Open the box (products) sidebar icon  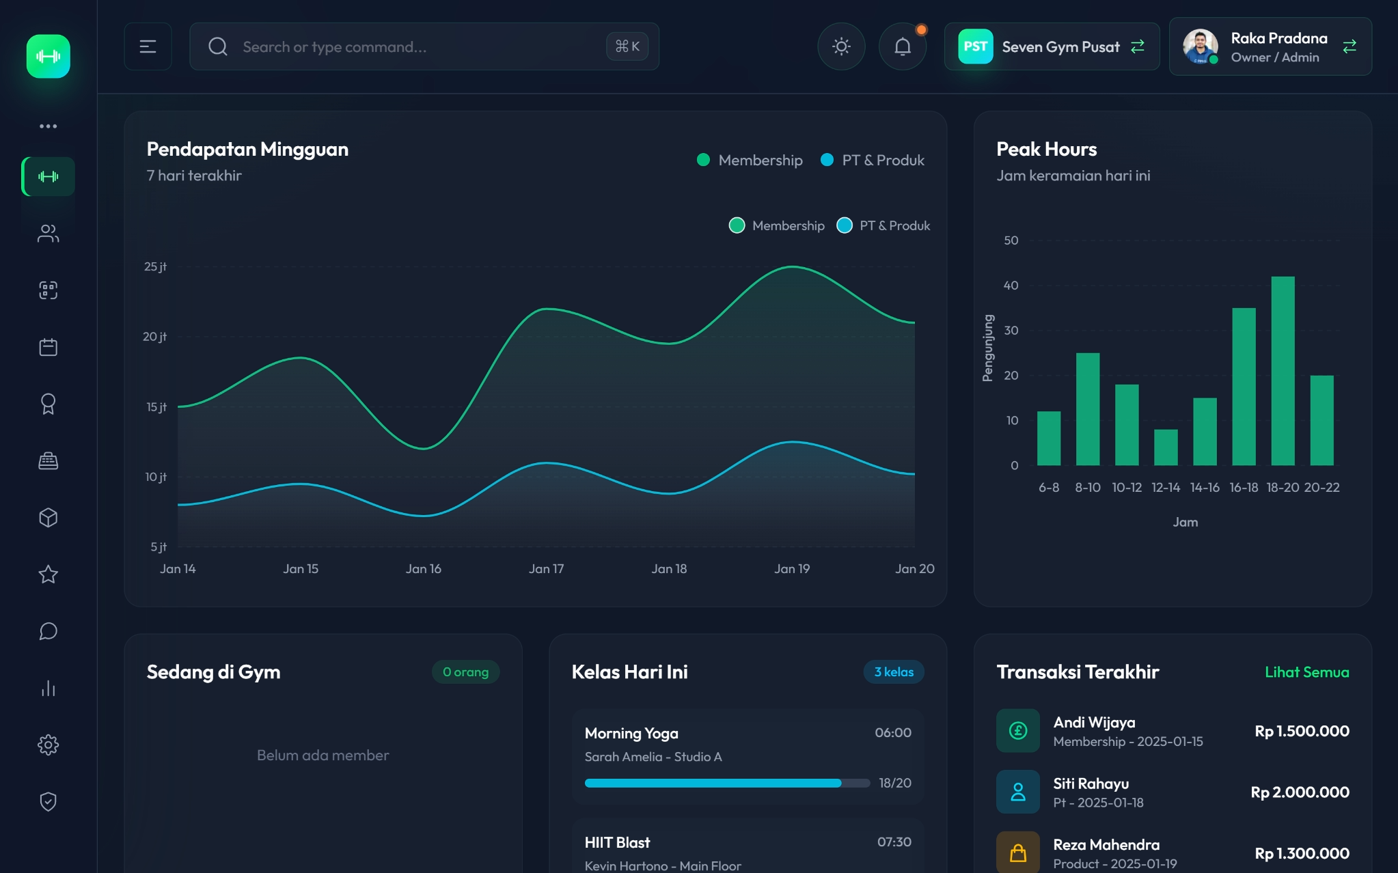click(48, 517)
